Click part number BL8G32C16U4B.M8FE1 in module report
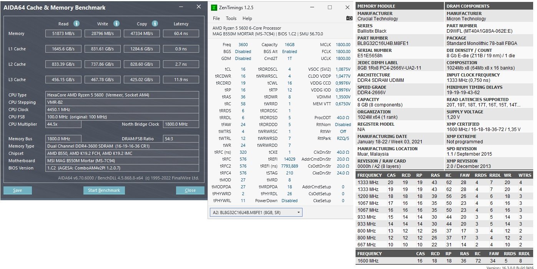 tap(383, 43)
